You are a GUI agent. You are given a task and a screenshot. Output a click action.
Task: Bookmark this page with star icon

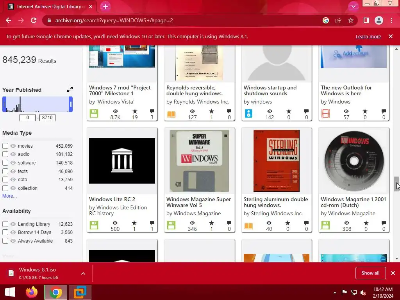[x=351, y=20]
